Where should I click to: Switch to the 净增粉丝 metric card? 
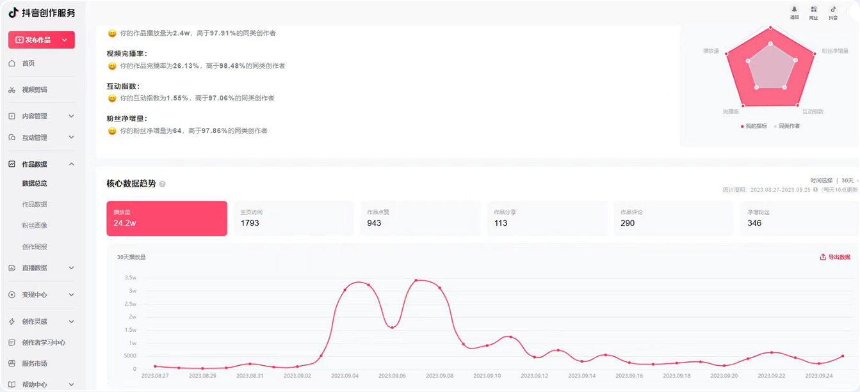tap(799, 218)
